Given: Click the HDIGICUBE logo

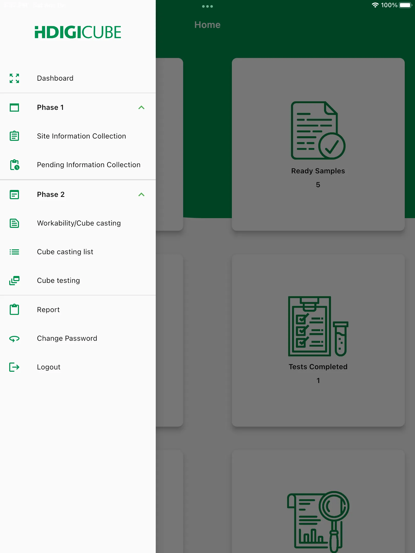Looking at the screenshot, I should (x=78, y=32).
